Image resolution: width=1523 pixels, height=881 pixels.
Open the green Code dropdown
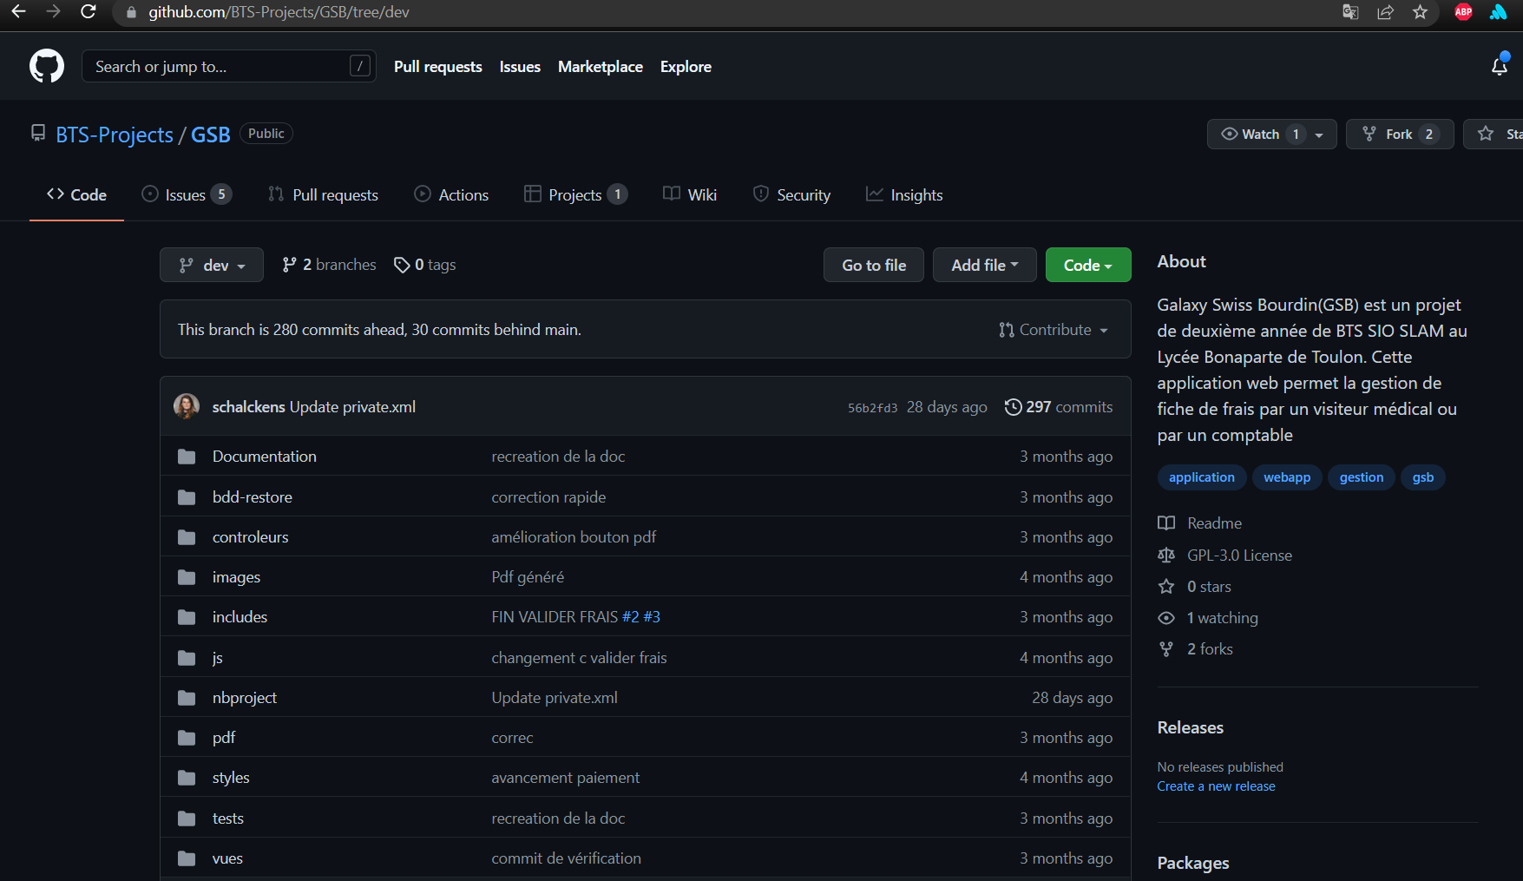[1088, 265]
